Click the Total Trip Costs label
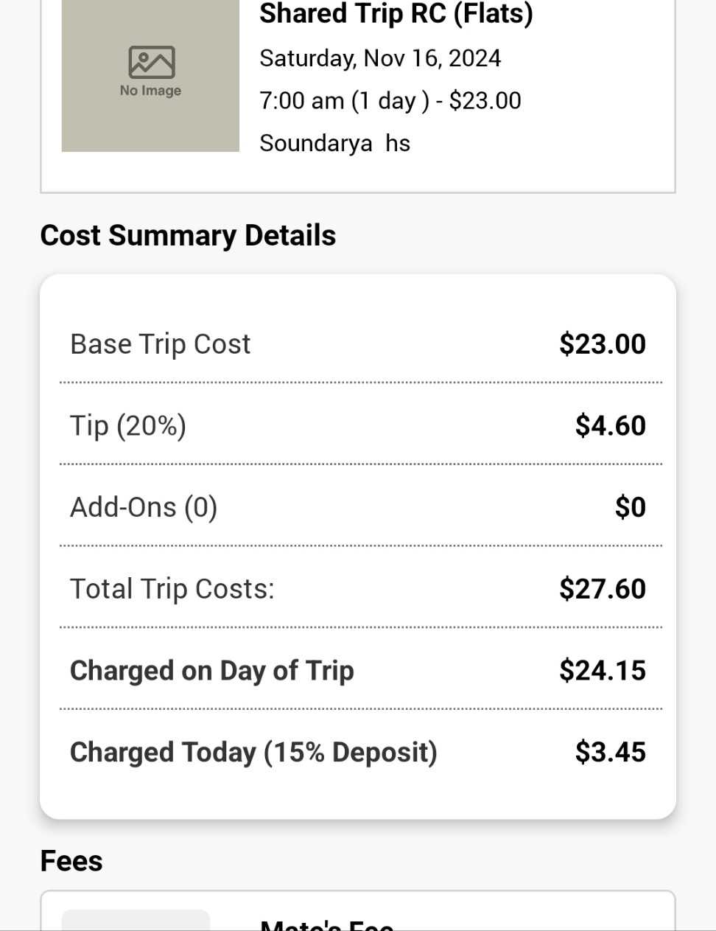 click(172, 589)
